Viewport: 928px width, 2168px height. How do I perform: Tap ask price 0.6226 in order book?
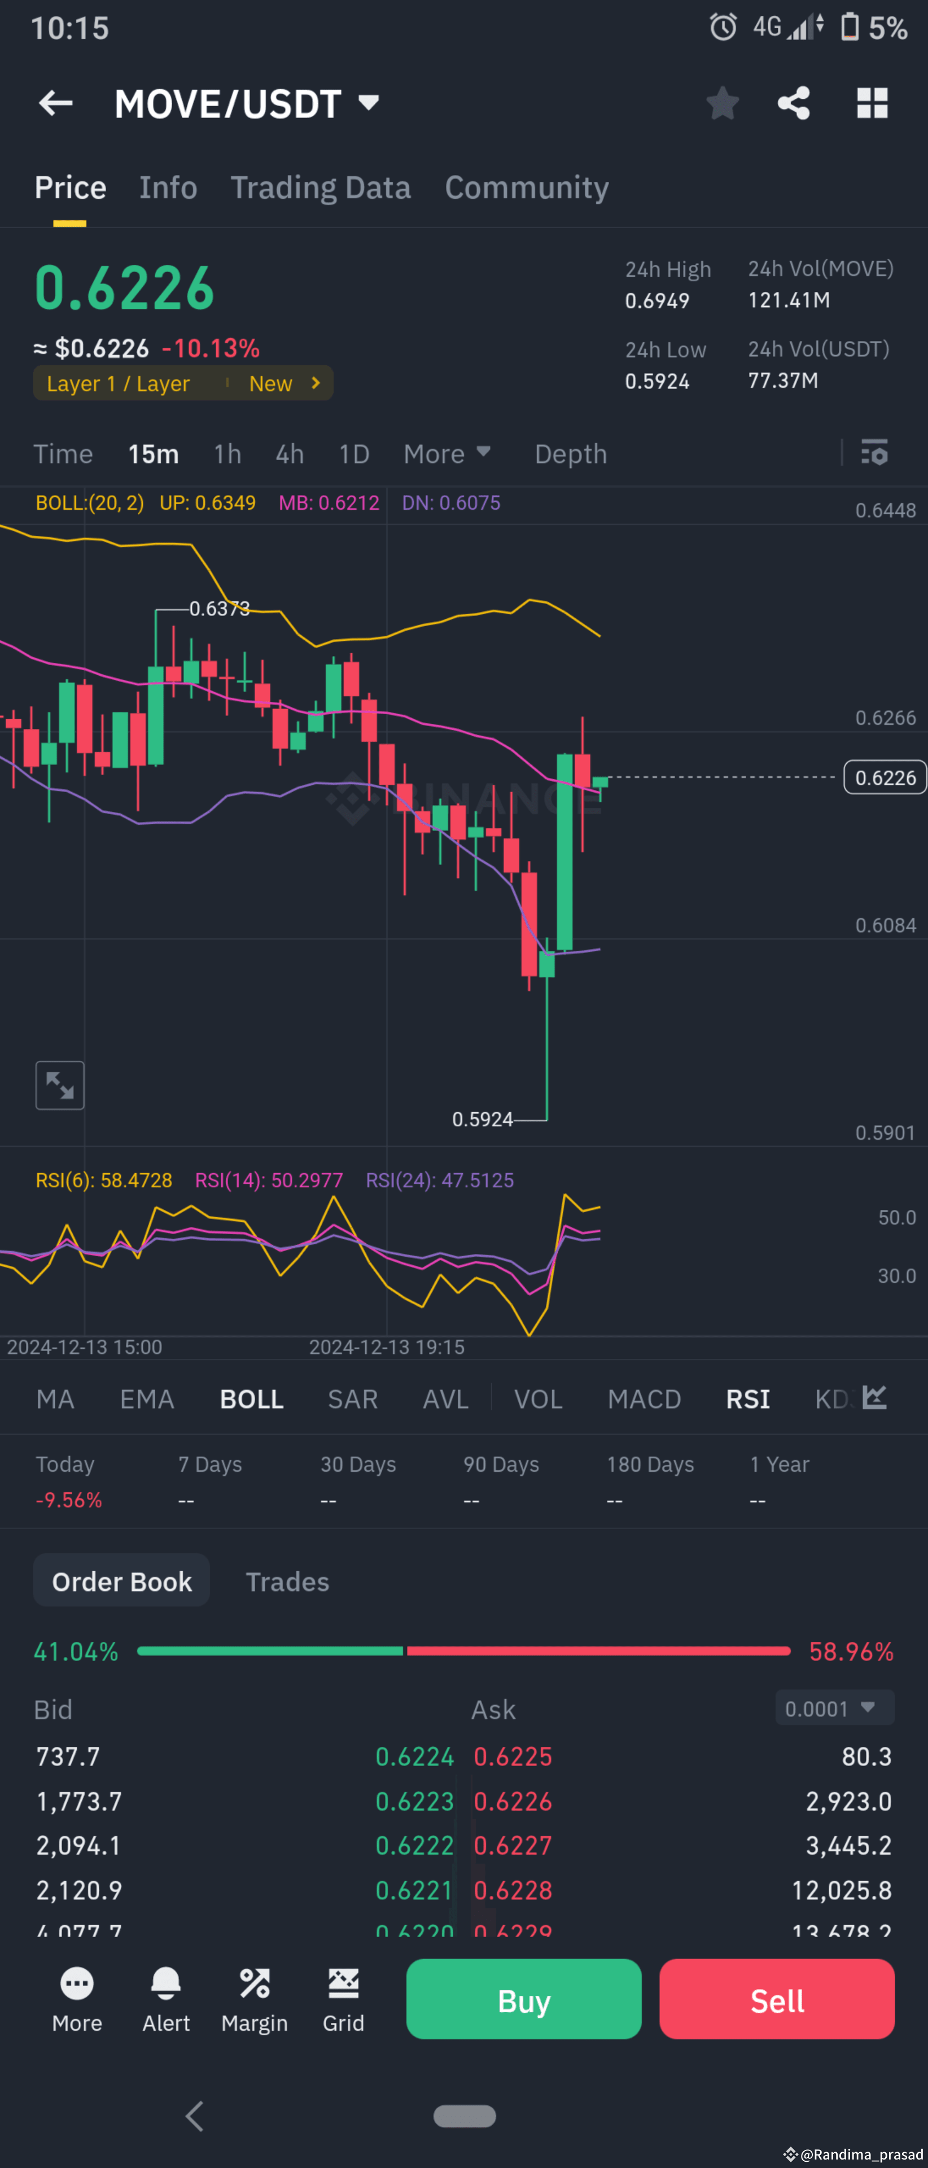(x=513, y=1801)
